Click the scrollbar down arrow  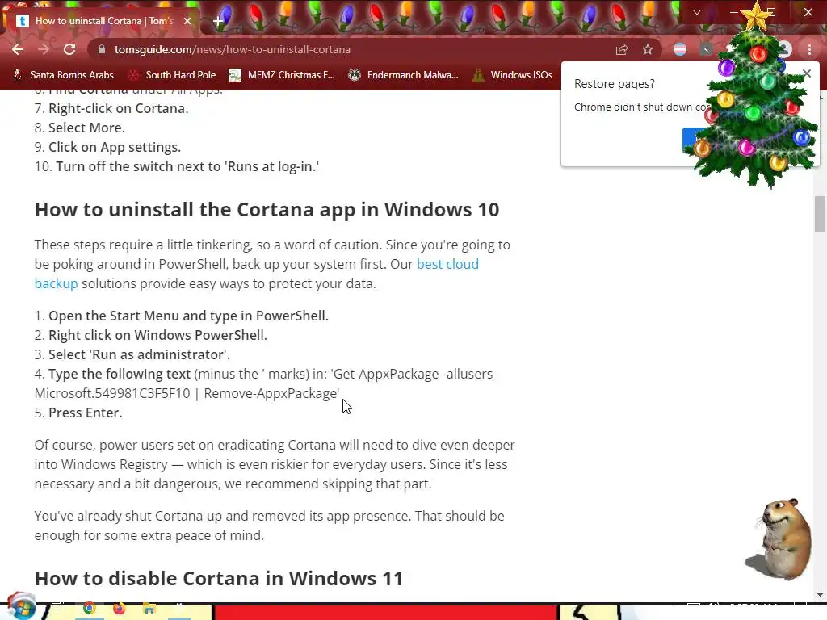(820, 595)
